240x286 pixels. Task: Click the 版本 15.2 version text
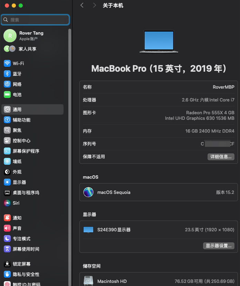(225, 192)
